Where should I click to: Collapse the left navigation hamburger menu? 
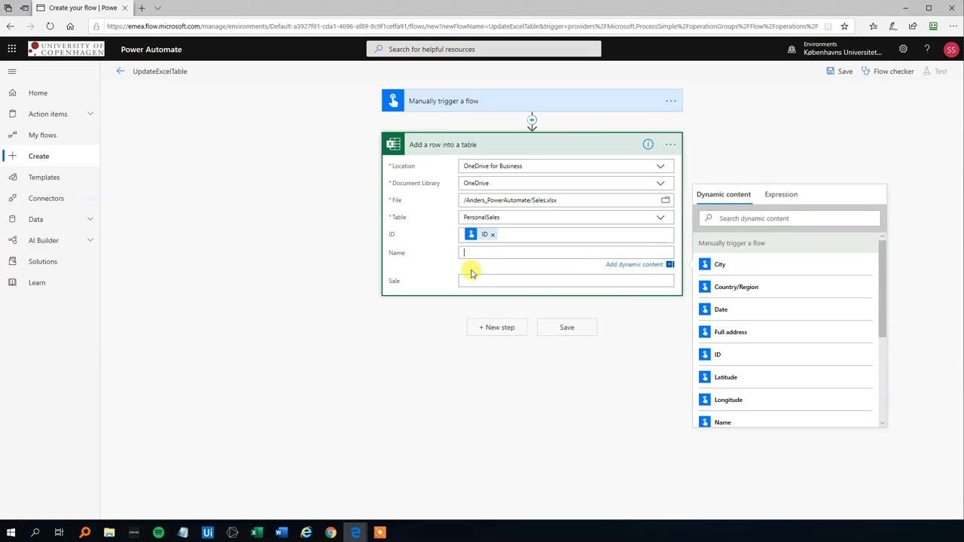tap(12, 72)
